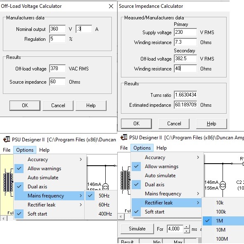This screenshot has width=244, height=244.
Task: Click PSU Designer II app icon in right window
Action: tap(124, 137)
